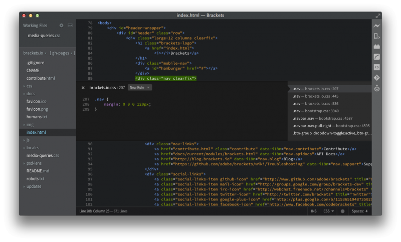This screenshot has height=242, width=401.
Task: Open .gitignore in file tree
Action: click(x=35, y=63)
